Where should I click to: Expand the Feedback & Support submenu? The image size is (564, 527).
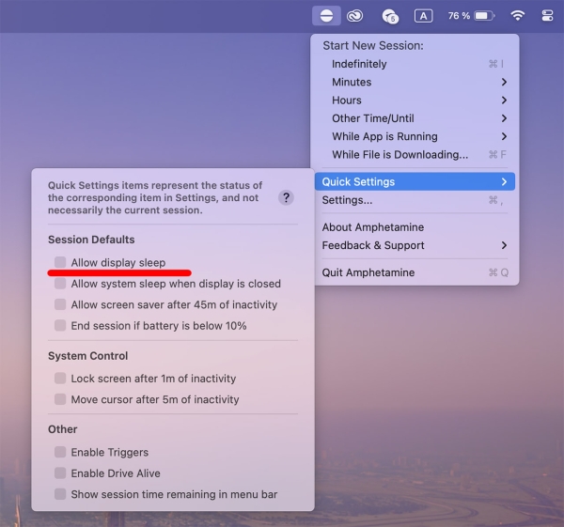[x=415, y=245]
